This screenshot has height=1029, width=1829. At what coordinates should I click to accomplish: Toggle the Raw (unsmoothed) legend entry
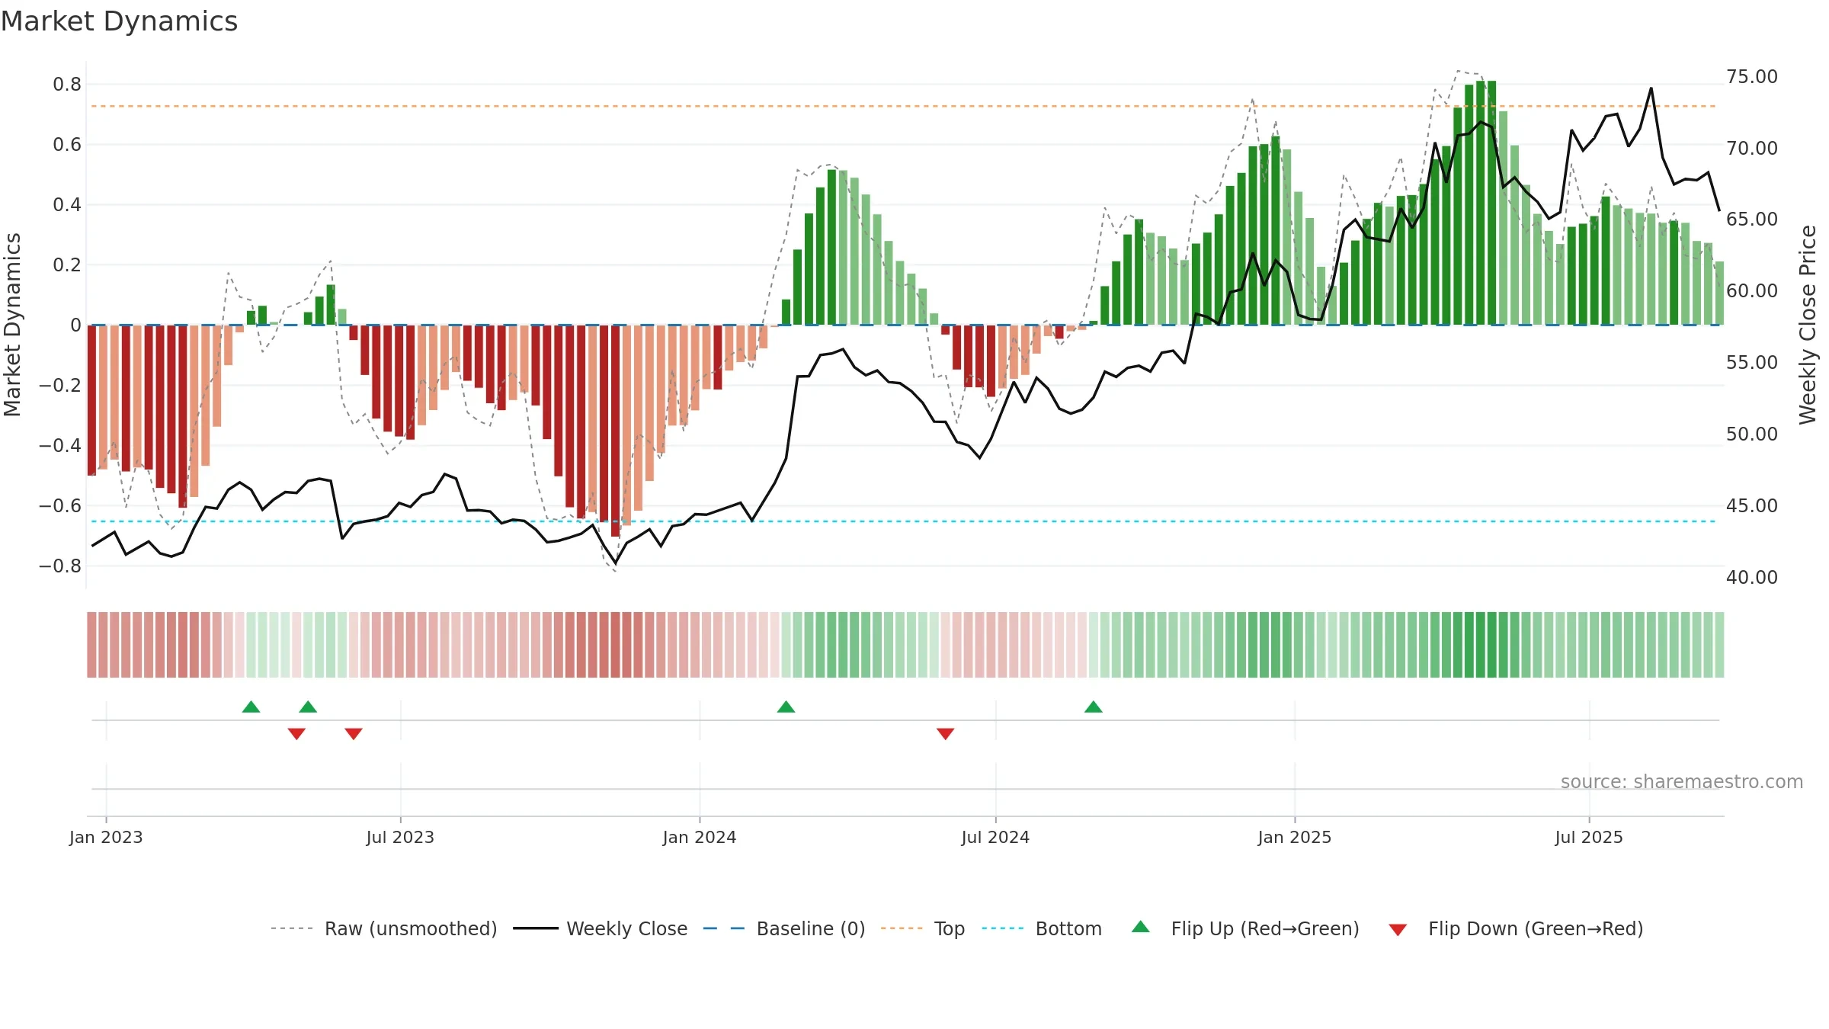(x=384, y=928)
